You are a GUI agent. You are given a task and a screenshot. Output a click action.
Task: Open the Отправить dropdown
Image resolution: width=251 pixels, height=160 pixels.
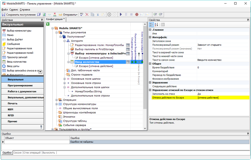(x=68, y=14)
